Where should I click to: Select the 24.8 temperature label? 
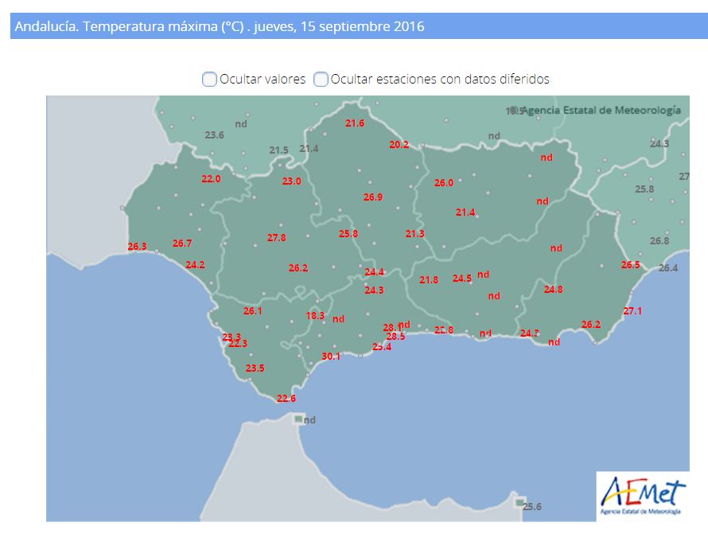pyautogui.click(x=554, y=290)
